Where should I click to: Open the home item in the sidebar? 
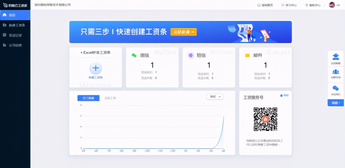point(15,15)
